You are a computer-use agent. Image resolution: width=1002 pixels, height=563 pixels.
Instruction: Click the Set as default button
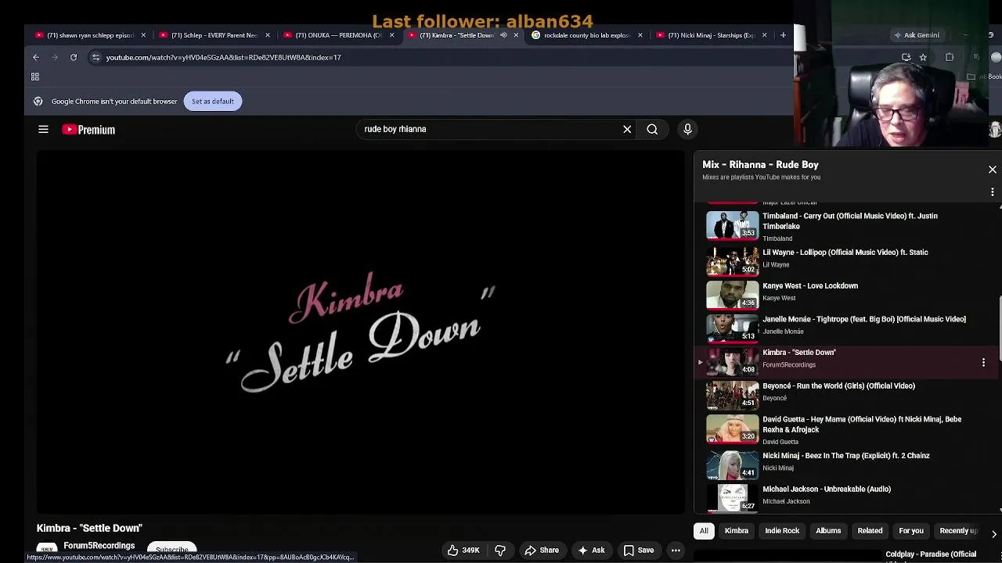pyautogui.click(x=213, y=101)
